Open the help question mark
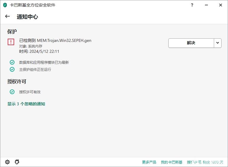The width and height of the screenshot is (228, 167). click(192, 5)
